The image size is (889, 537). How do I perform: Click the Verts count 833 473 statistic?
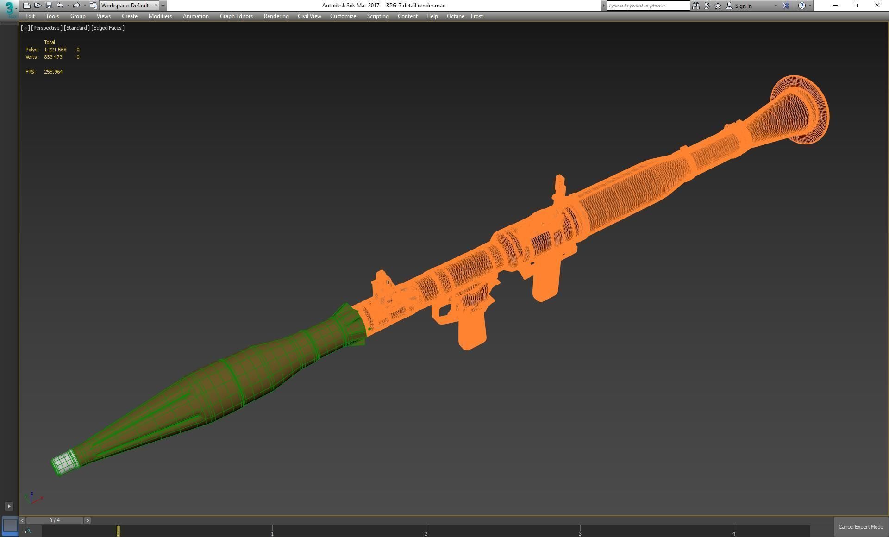(53, 57)
